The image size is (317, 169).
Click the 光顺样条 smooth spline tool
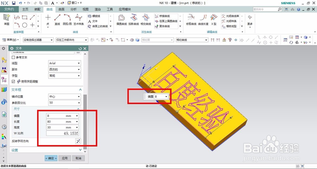point(229,21)
